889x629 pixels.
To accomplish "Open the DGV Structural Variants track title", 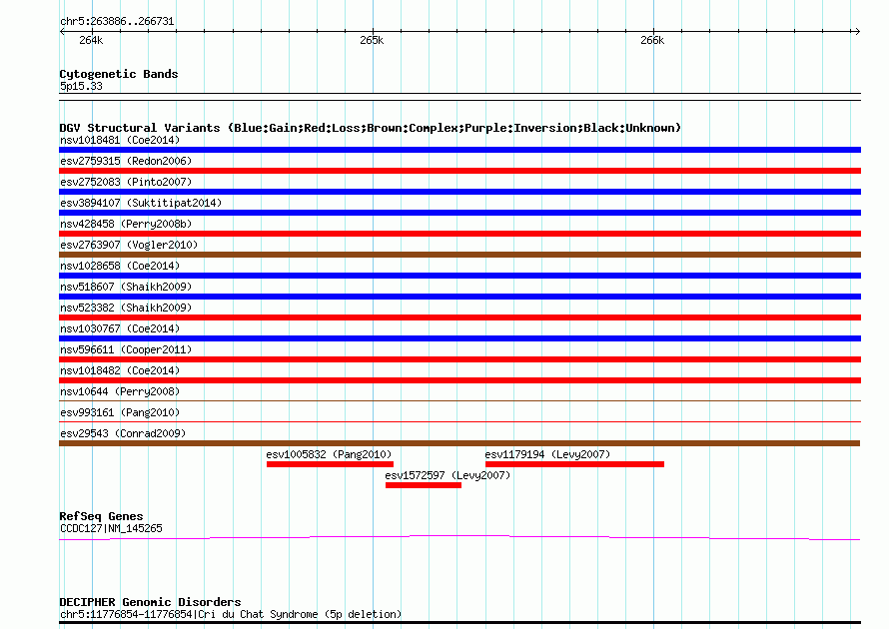I will pos(370,128).
